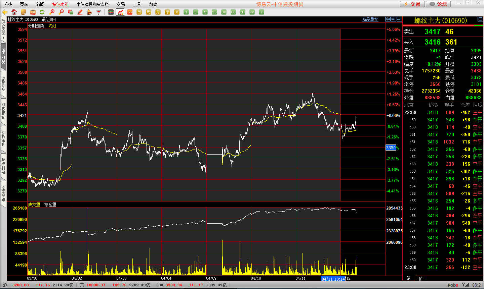This screenshot has width=484, height=289.
Task: Select the 分时走势 chart label
Action: [36, 26]
